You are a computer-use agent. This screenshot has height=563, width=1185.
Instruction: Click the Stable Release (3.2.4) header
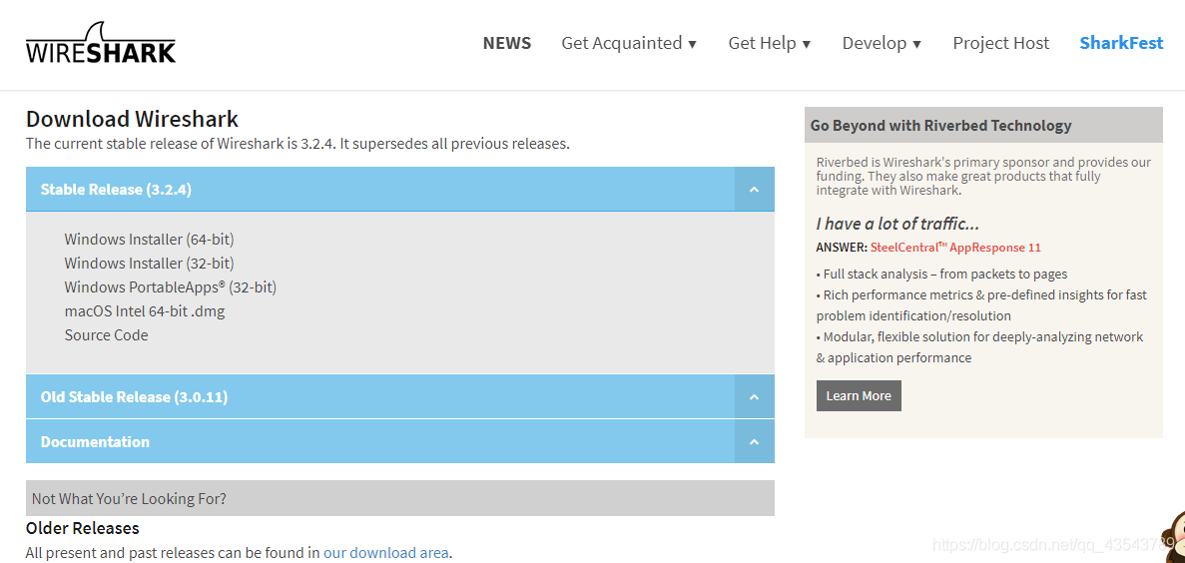click(399, 189)
